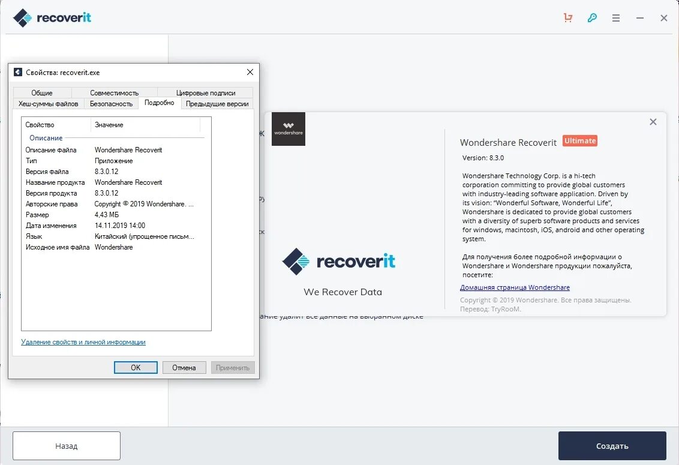The height and width of the screenshot is (465, 679).
Task: Open the Цифровые подписи tab
Action: pyautogui.click(x=206, y=93)
